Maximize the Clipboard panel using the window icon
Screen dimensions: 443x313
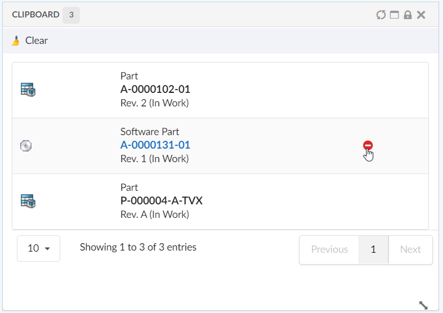coord(394,15)
